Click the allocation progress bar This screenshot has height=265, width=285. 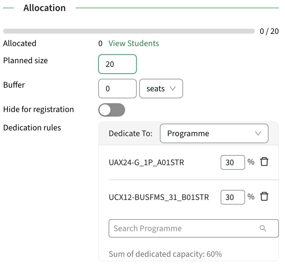(x=129, y=31)
